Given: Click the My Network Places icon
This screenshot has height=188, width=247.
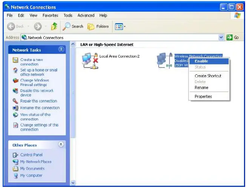Looking at the screenshot, I should (x=15, y=162).
